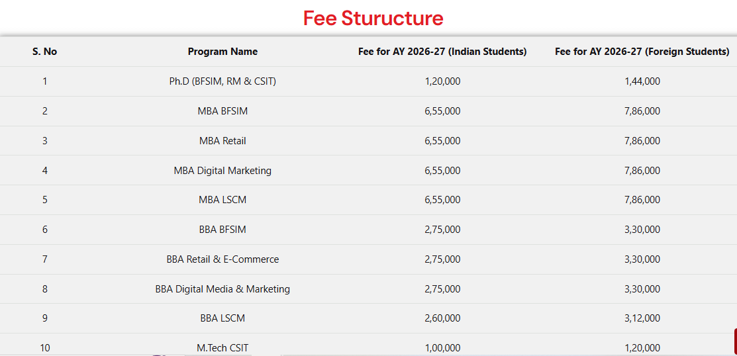The width and height of the screenshot is (737, 356).
Task: Click the MBA LSCM program name
Action: point(222,200)
